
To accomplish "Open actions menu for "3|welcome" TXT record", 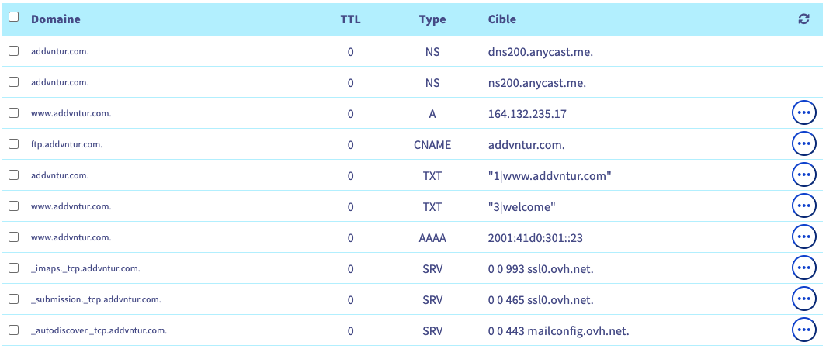I will (803, 206).
